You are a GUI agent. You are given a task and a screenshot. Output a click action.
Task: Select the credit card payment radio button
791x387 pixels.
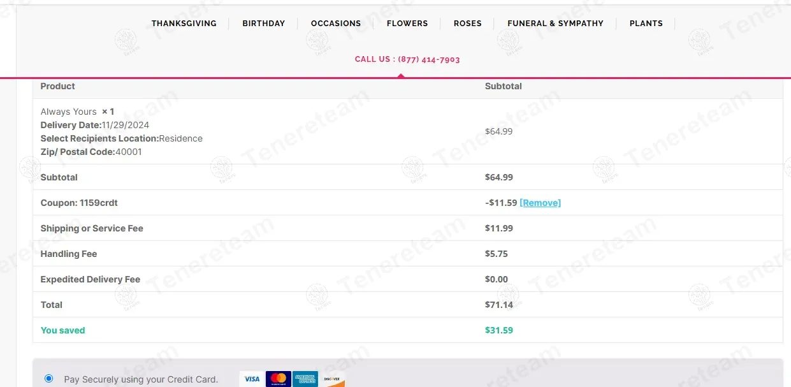click(49, 379)
